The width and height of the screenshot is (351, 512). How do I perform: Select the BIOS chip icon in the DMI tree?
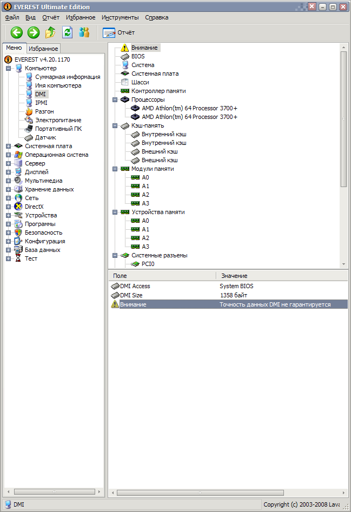pos(125,56)
